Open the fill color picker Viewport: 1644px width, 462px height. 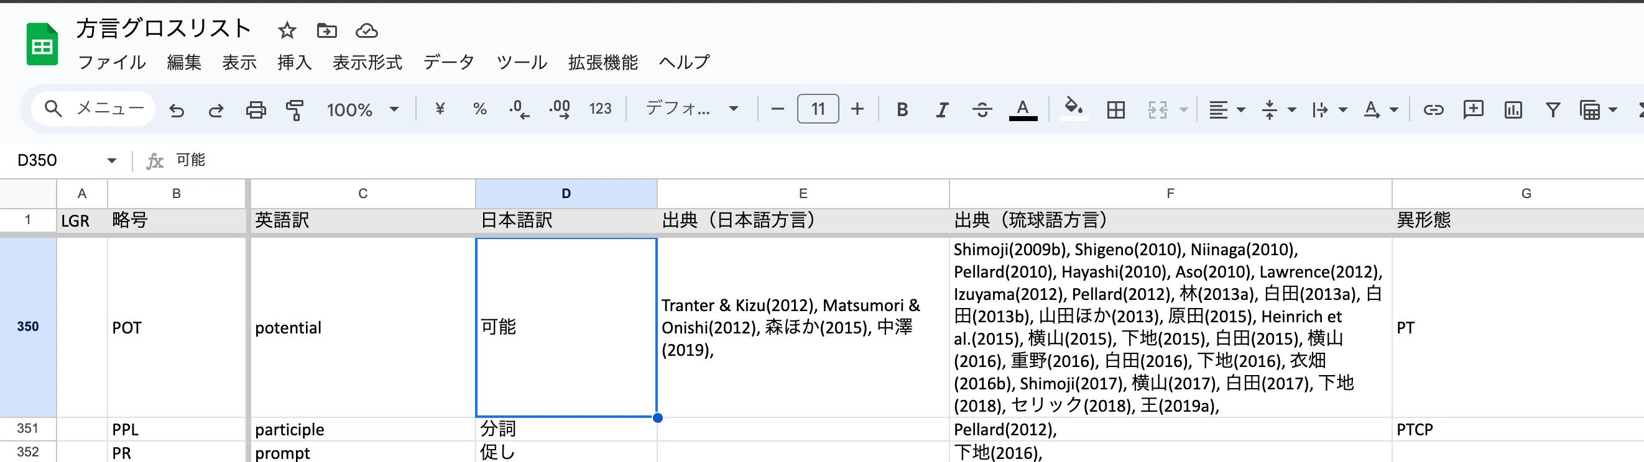1073,108
